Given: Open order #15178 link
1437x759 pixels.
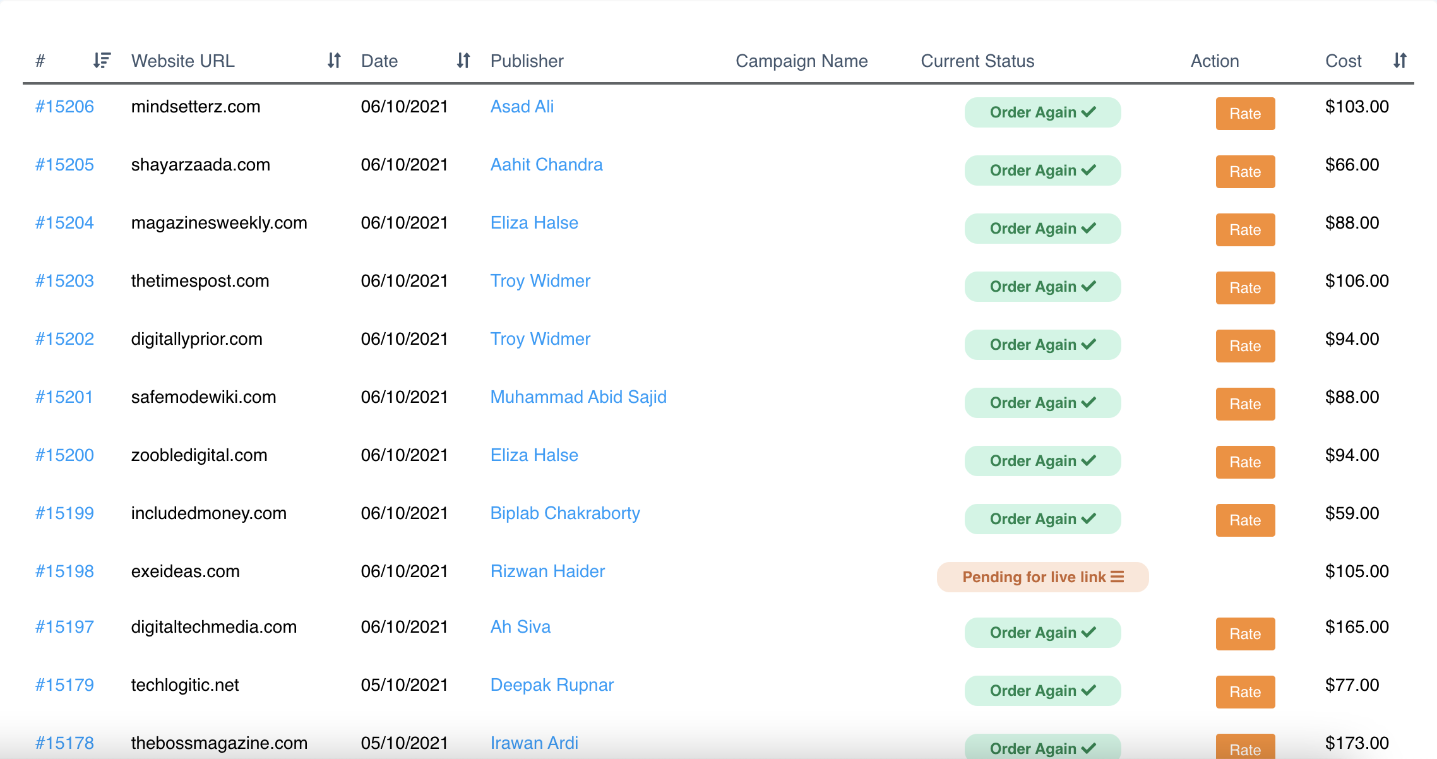Looking at the screenshot, I should [x=64, y=743].
